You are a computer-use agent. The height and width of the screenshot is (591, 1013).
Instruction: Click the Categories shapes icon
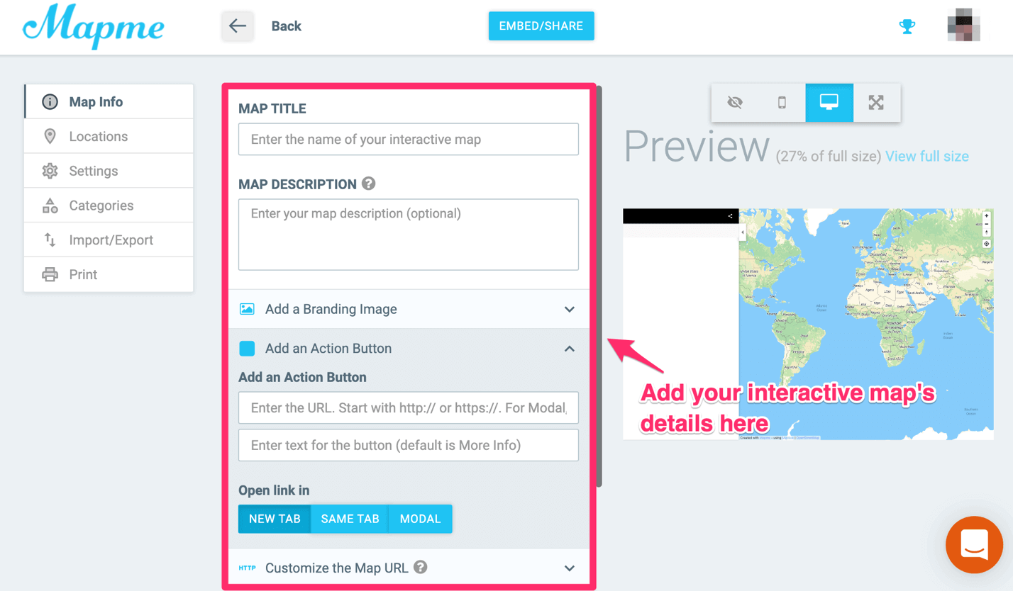coord(50,206)
